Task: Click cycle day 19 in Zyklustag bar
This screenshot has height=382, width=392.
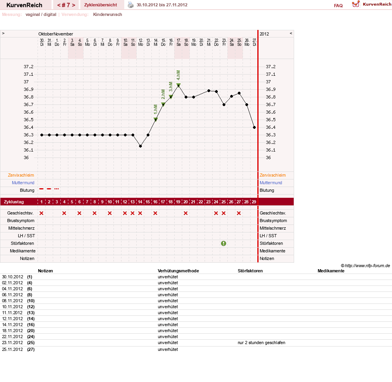Action: [178, 202]
